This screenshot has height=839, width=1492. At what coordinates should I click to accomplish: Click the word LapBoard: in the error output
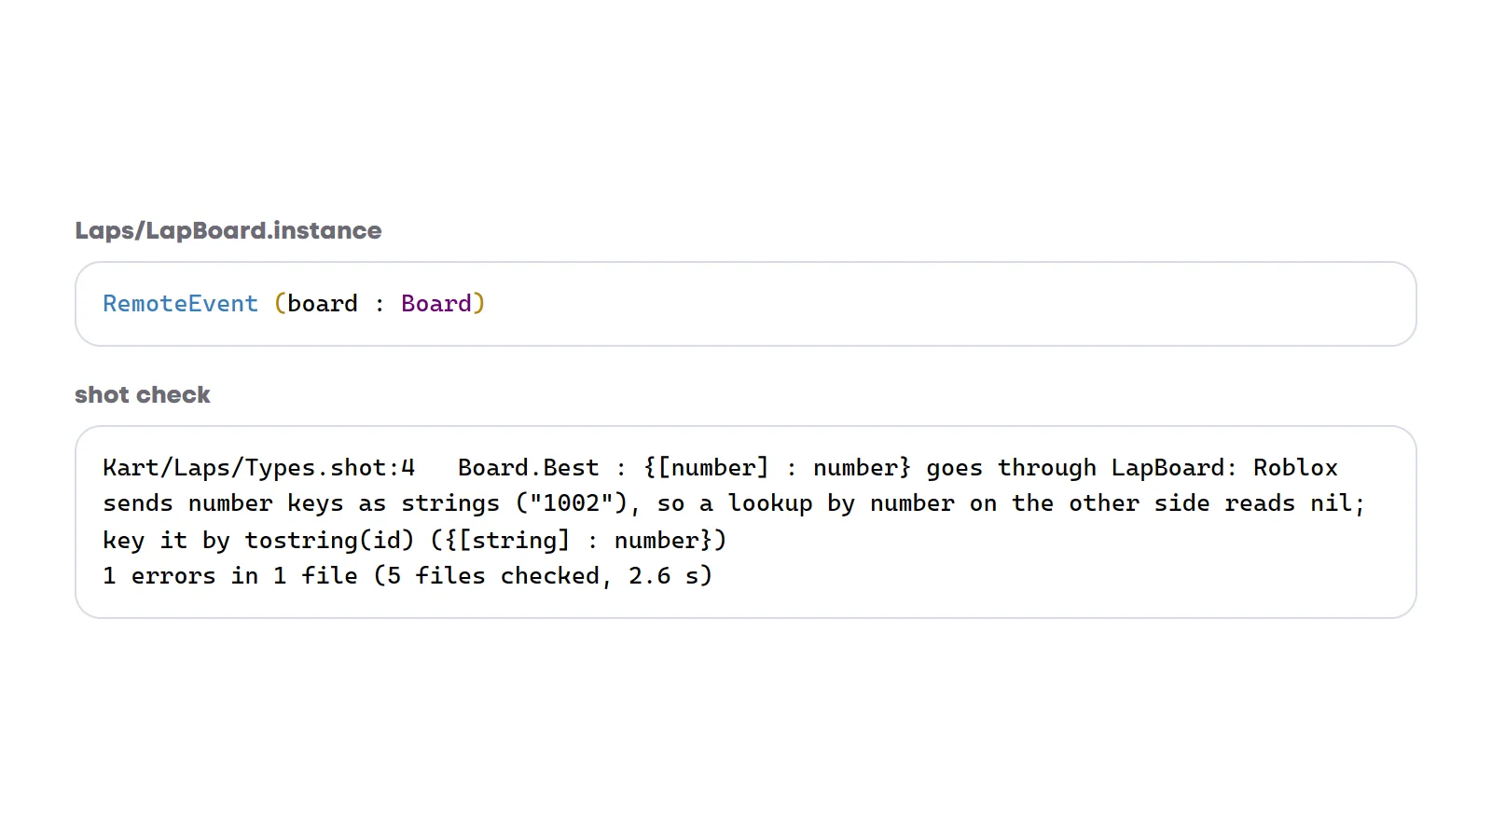[1175, 468]
